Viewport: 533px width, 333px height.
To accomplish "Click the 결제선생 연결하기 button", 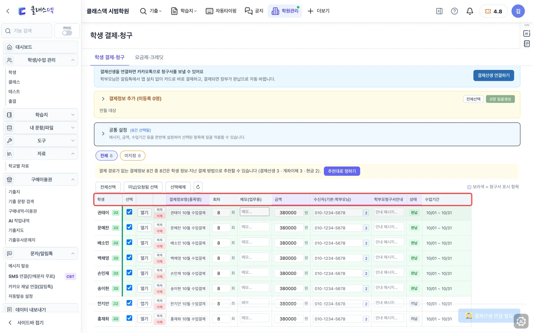I will tap(494, 75).
